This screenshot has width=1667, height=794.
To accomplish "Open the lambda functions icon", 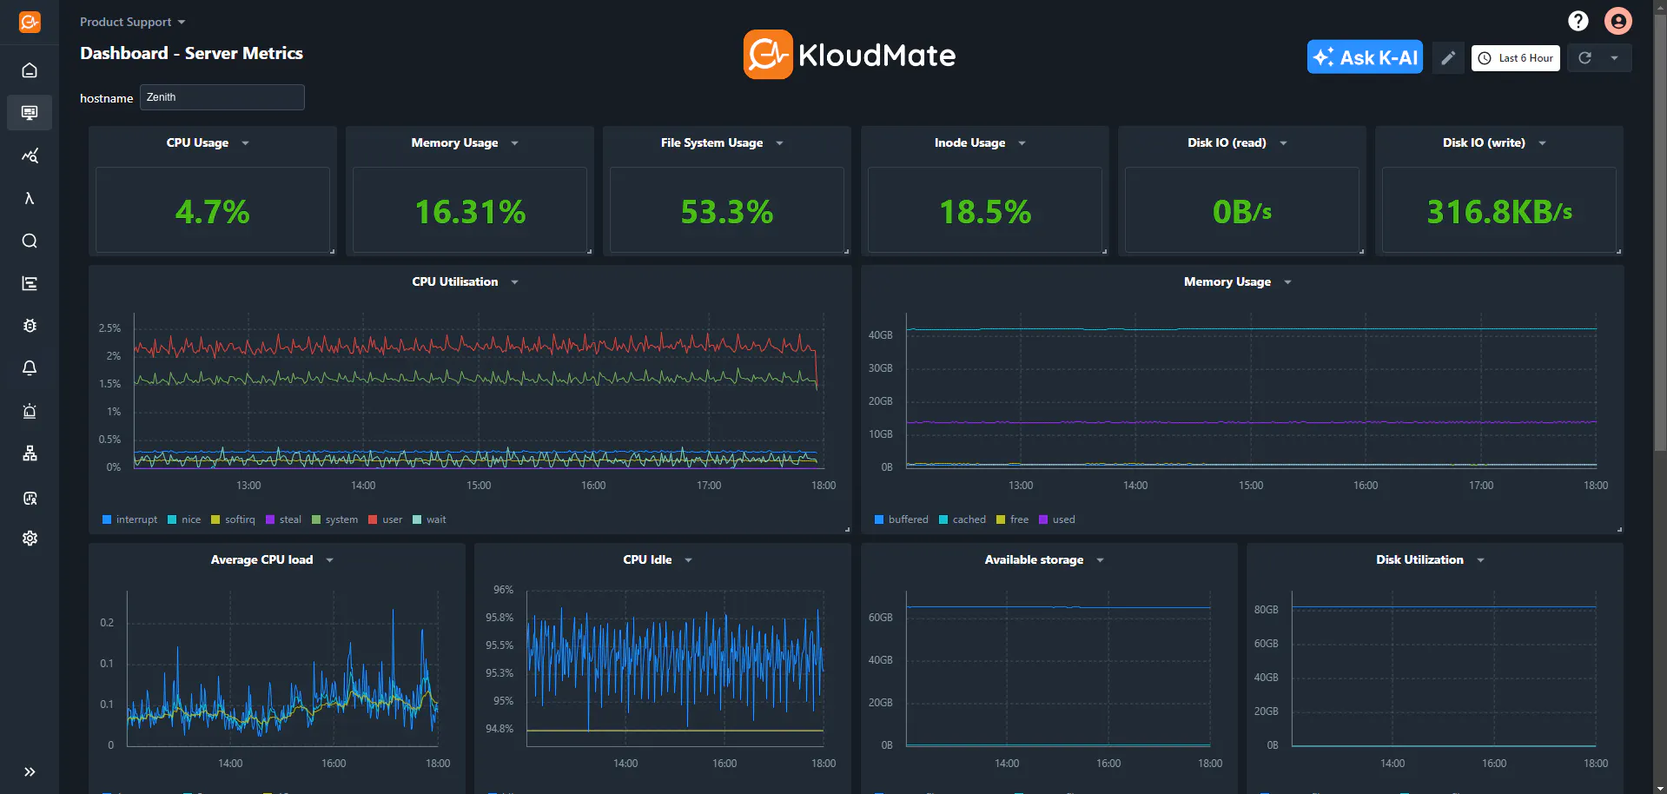I will pos(30,198).
